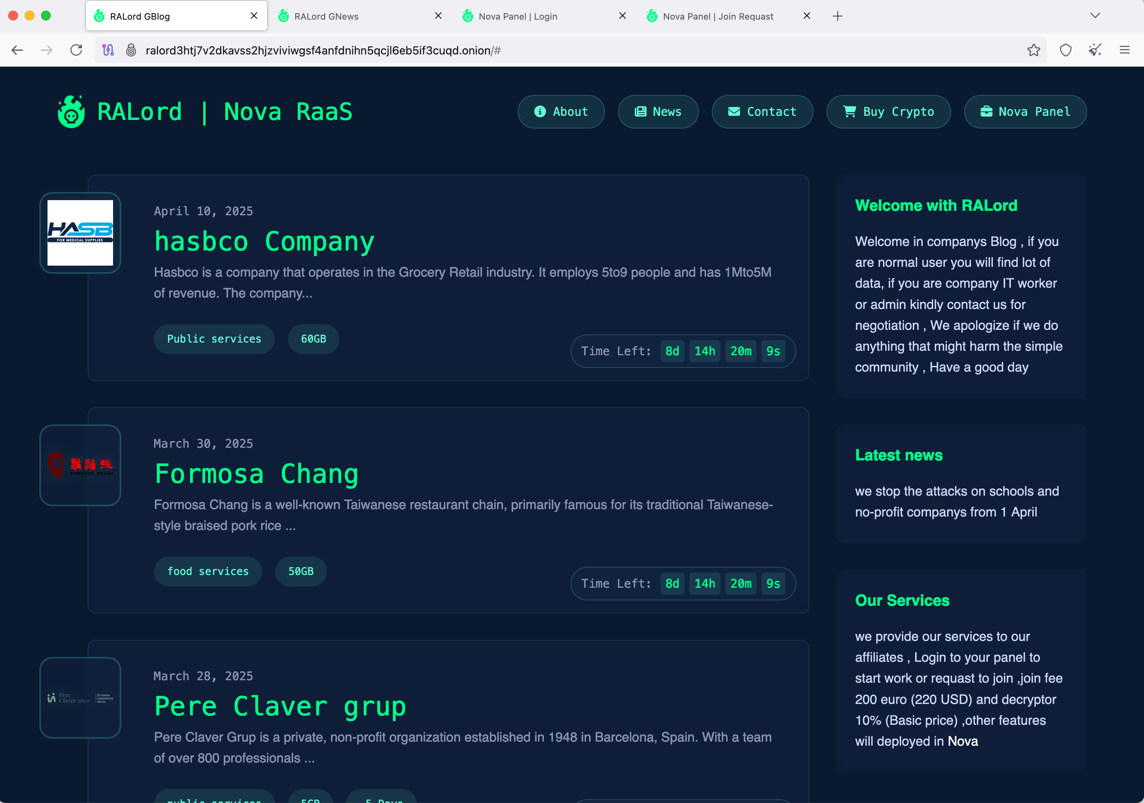Click the Formosa Chang logo thumbnail
The width and height of the screenshot is (1144, 803).
80,465
